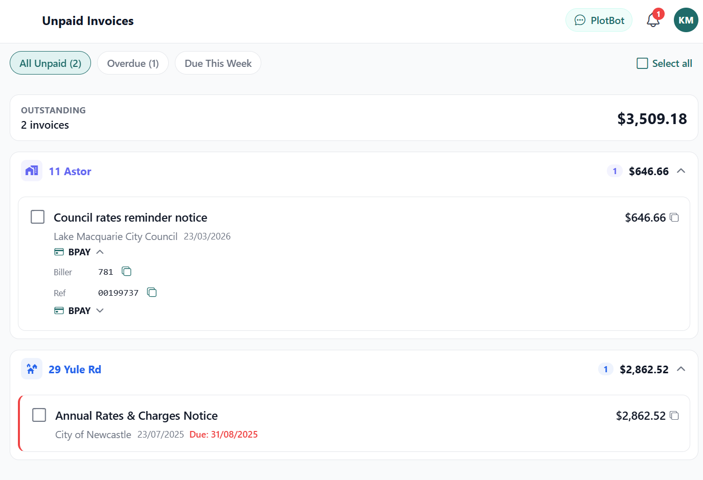Expand the second BPAY section
This screenshot has height=480, width=703.
(100, 310)
